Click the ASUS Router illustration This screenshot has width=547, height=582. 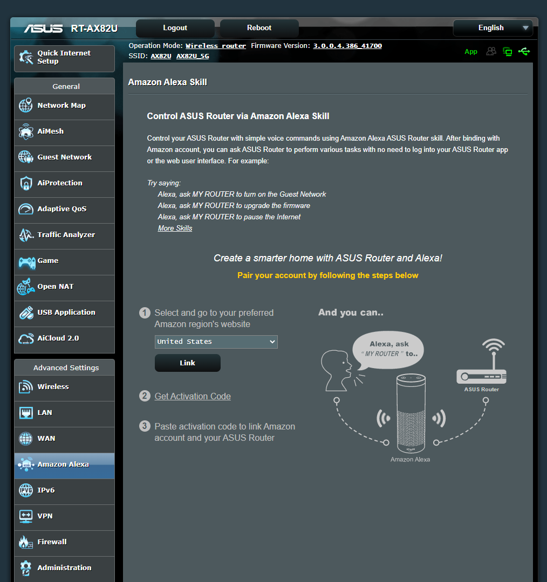tap(482, 362)
